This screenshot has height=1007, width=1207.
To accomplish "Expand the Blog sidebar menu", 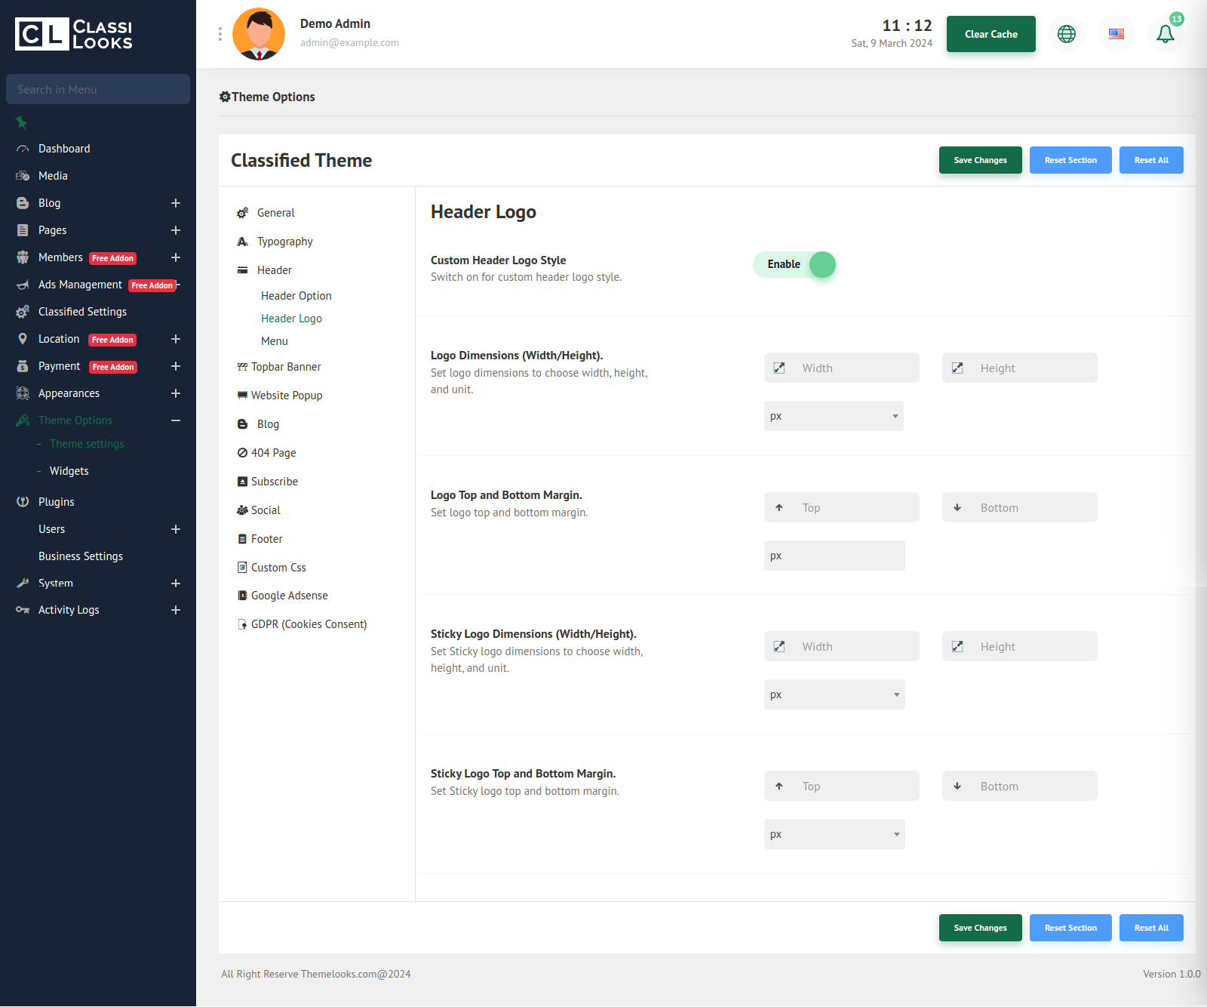I will (x=175, y=203).
